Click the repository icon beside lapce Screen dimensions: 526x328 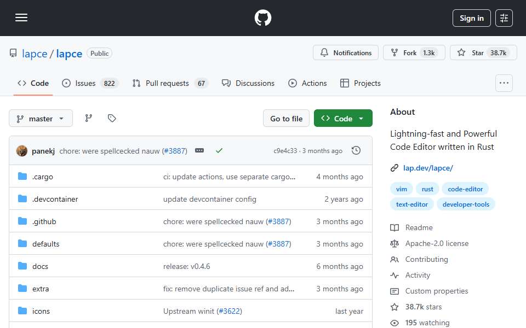(13, 53)
